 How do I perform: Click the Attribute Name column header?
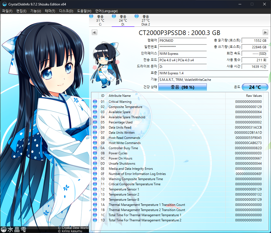[120, 96]
